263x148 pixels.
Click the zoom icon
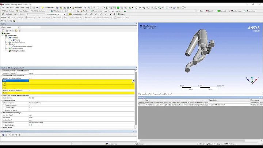click(144, 8)
